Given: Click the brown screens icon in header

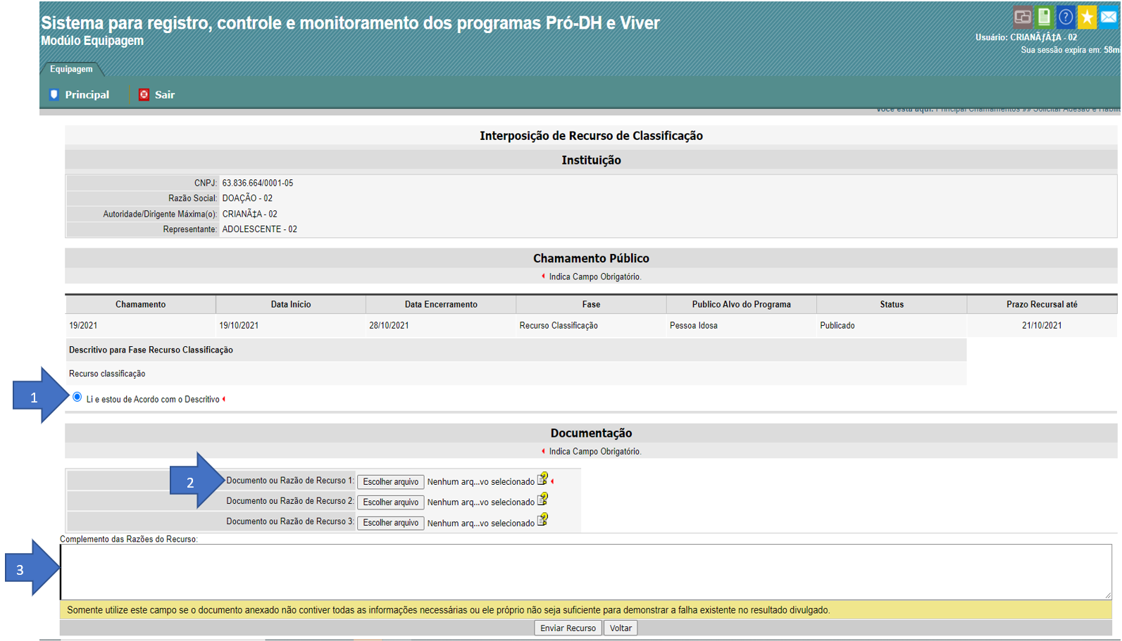Looking at the screenshot, I should point(1023,17).
